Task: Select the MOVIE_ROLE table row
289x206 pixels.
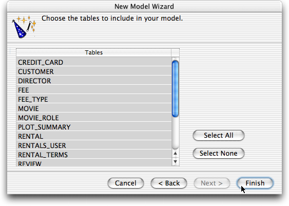Action: pos(94,117)
